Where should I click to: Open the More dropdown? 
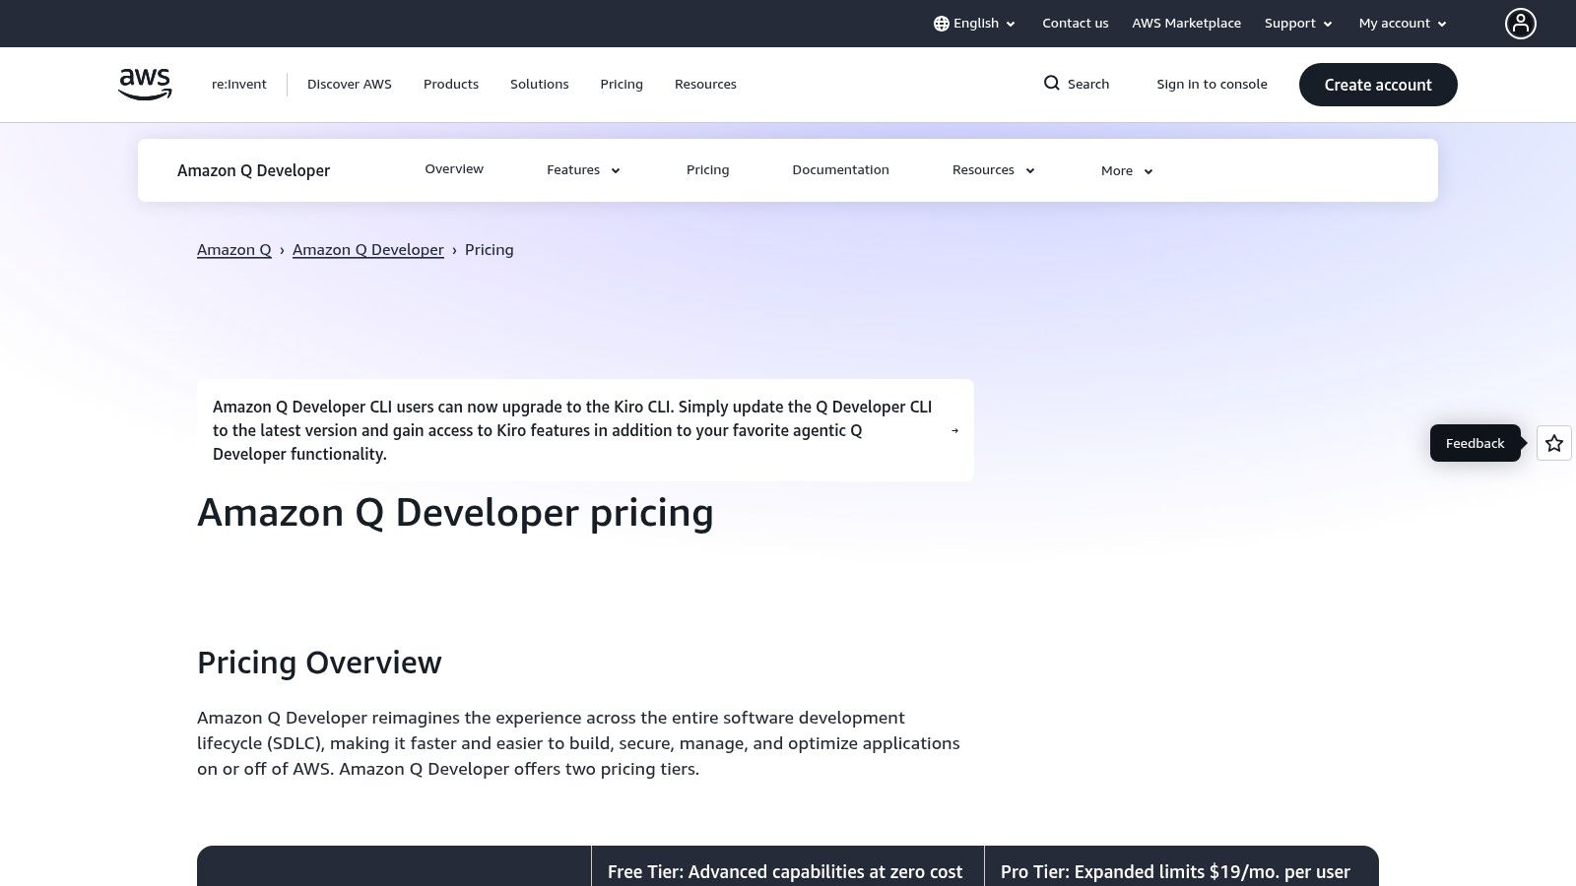click(1126, 170)
